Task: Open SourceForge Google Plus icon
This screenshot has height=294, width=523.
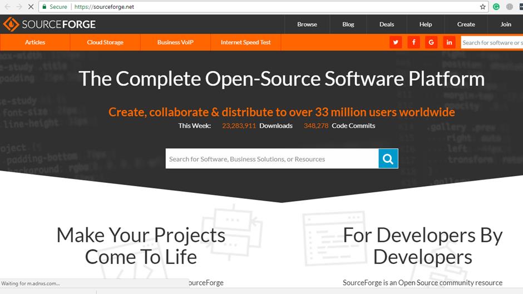Action: click(431, 42)
